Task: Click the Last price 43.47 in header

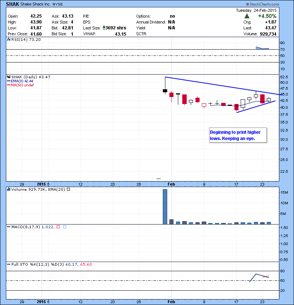Action: click(271, 28)
